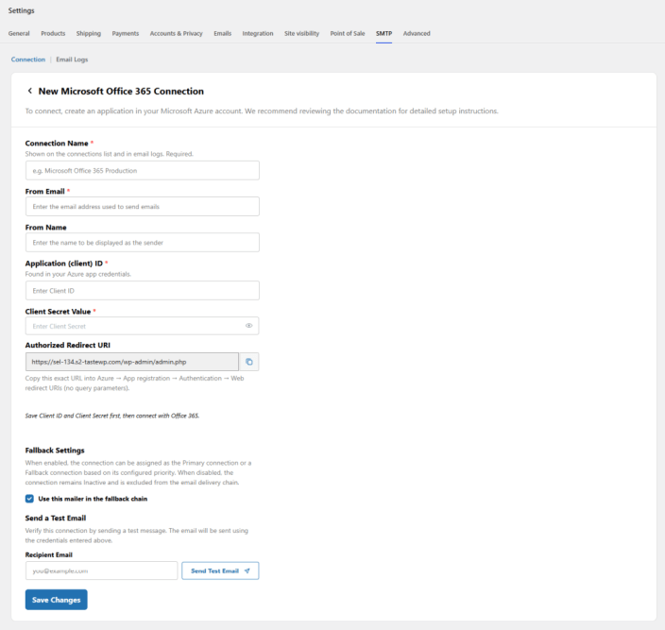
Task: Focus the Application (client) ID field
Action: [143, 290]
